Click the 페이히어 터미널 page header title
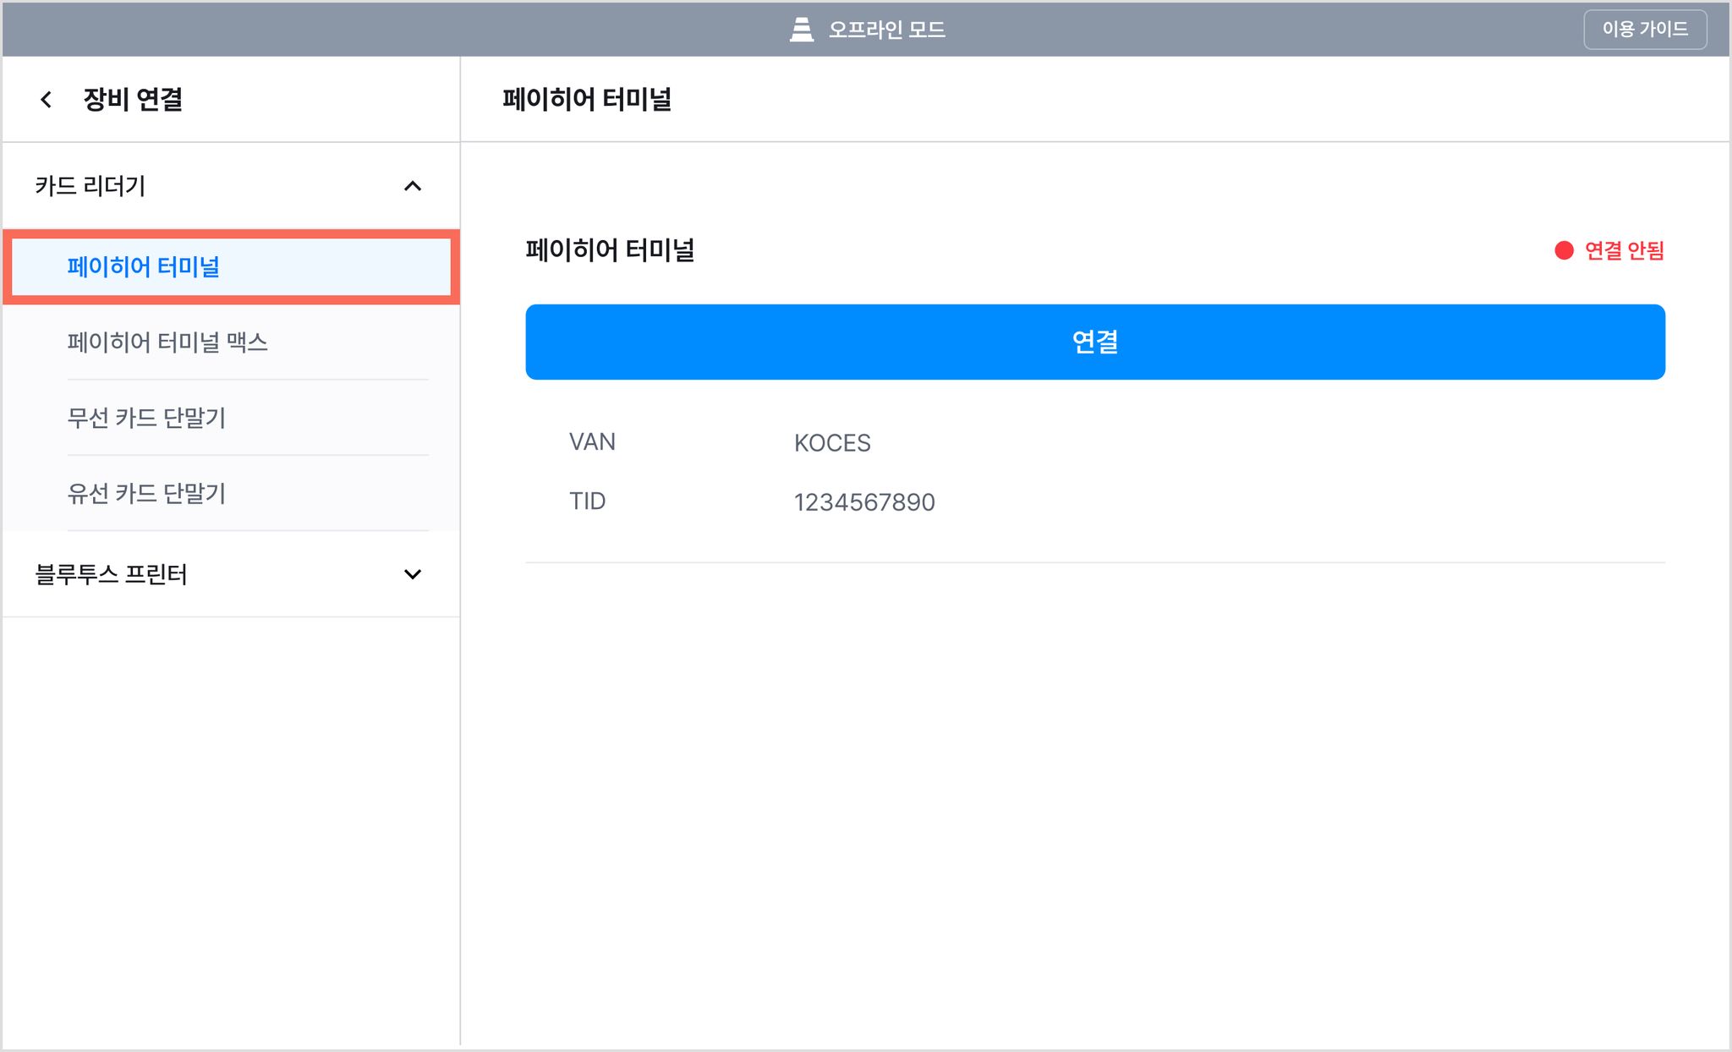Image resolution: width=1732 pixels, height=1052 pixels. click(587, 100)
